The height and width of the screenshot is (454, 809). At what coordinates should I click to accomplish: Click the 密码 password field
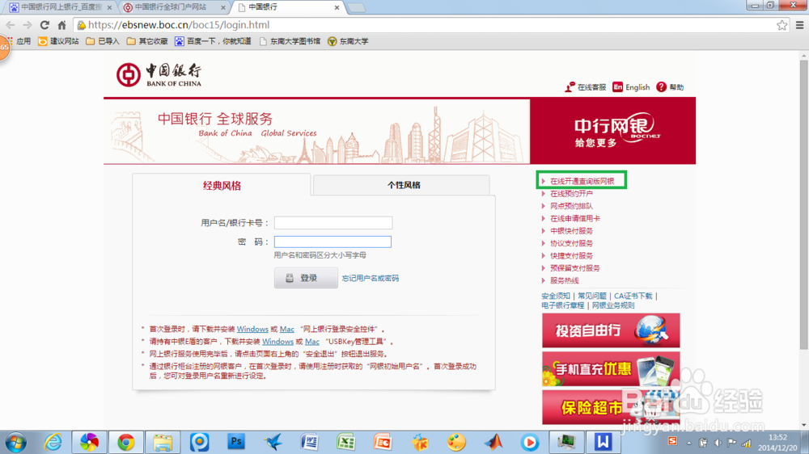click(332, 242)
